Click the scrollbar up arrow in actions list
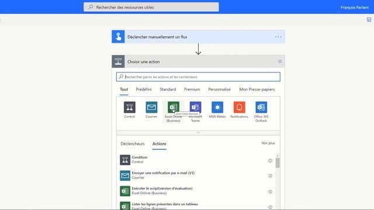This screenshot has width=374, height=210. (x=278, y=156)
